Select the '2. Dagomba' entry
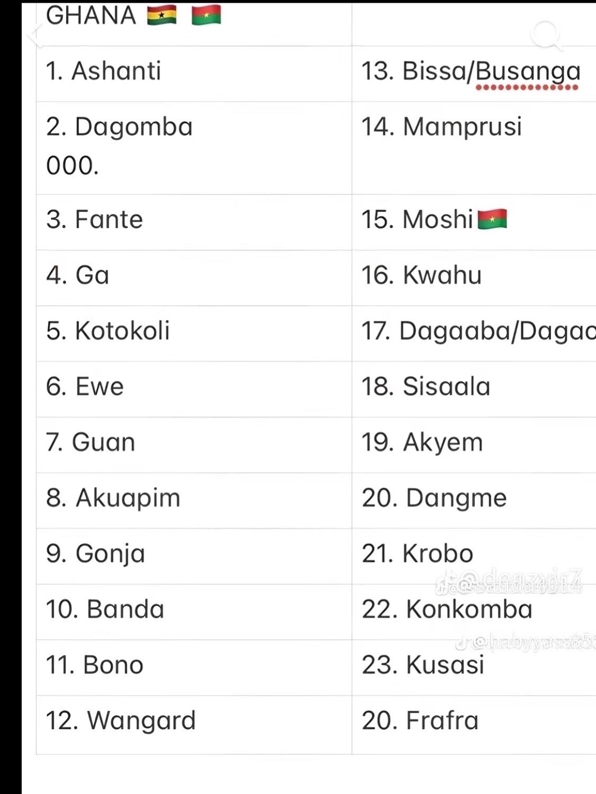596x794 pixels. (x=119, y=127)
